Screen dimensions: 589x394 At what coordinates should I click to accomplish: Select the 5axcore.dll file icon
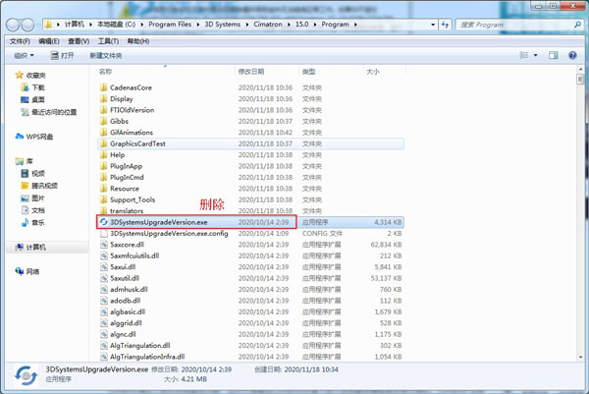click(x=104, y=245)
